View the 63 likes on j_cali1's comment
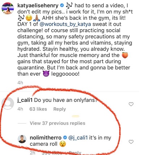 tap(38, 109)
